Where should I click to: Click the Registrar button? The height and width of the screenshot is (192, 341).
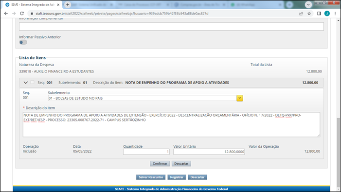coord(177,177)
